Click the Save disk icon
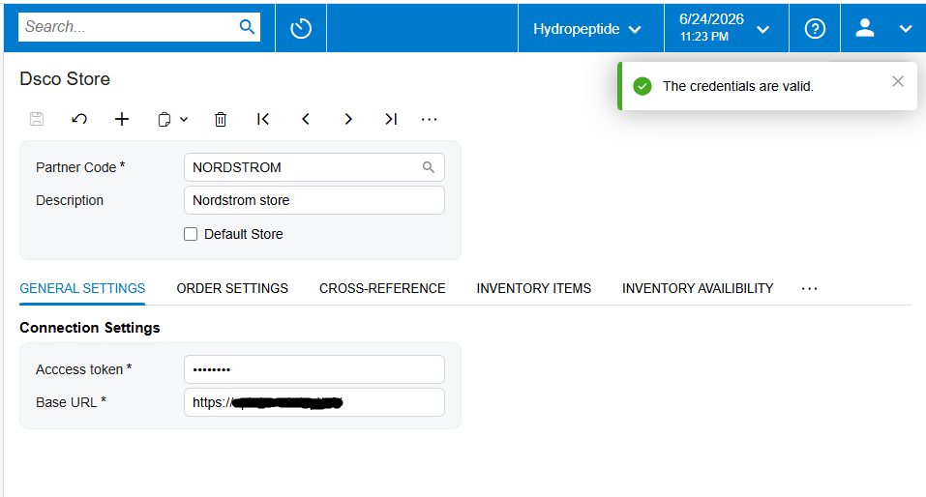926x497 pixels. [x=37, y=119]
